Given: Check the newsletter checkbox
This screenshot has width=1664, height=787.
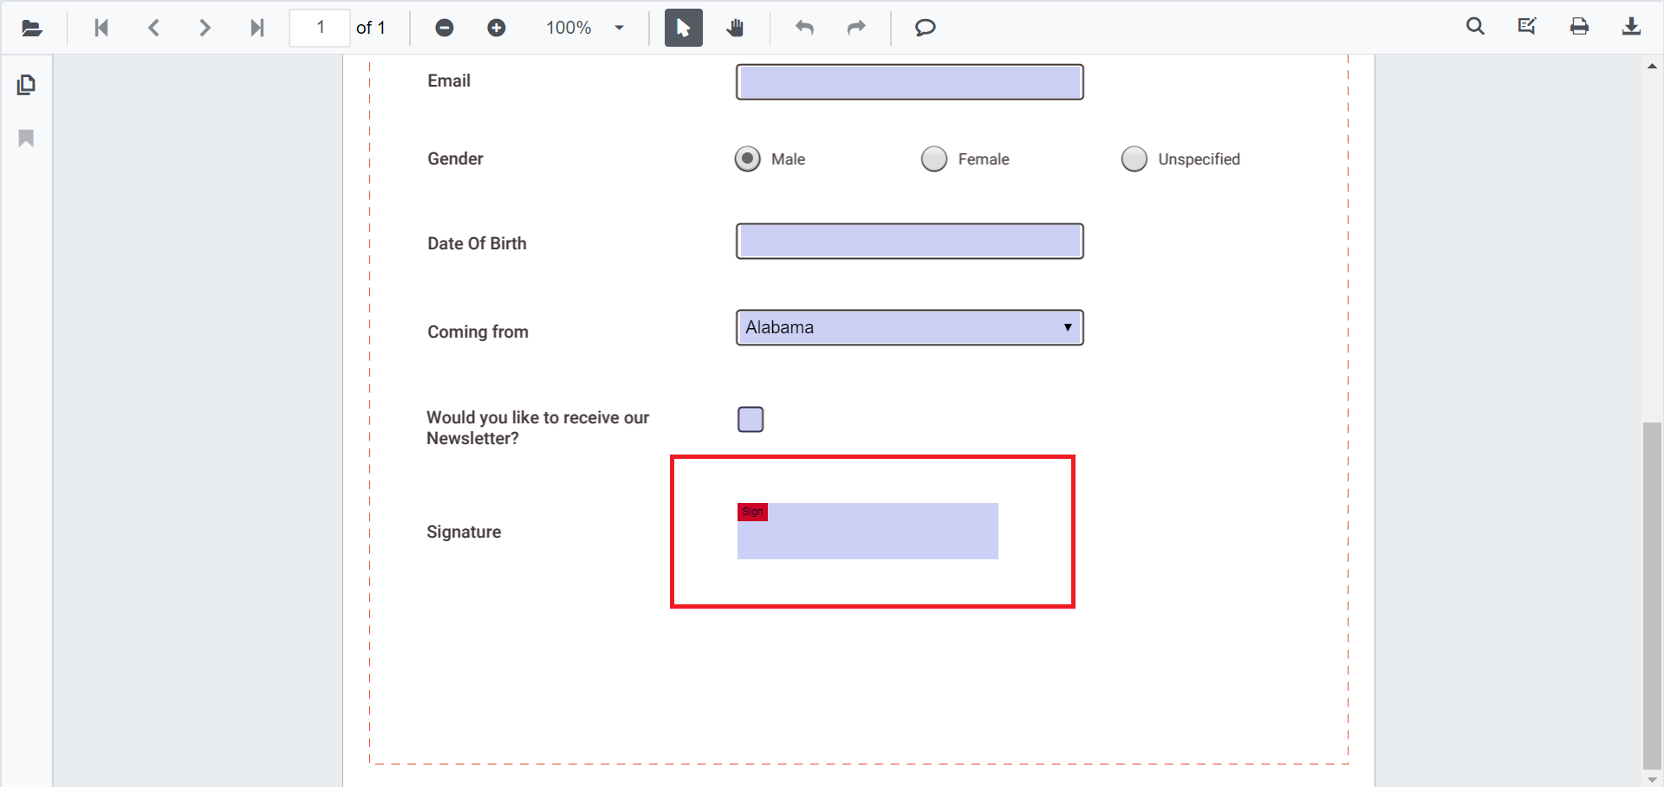Looking at the screenshot, I should point(751,419).
